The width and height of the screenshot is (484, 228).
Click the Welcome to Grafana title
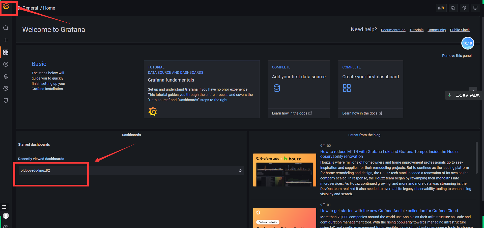[x=54, y=30]
